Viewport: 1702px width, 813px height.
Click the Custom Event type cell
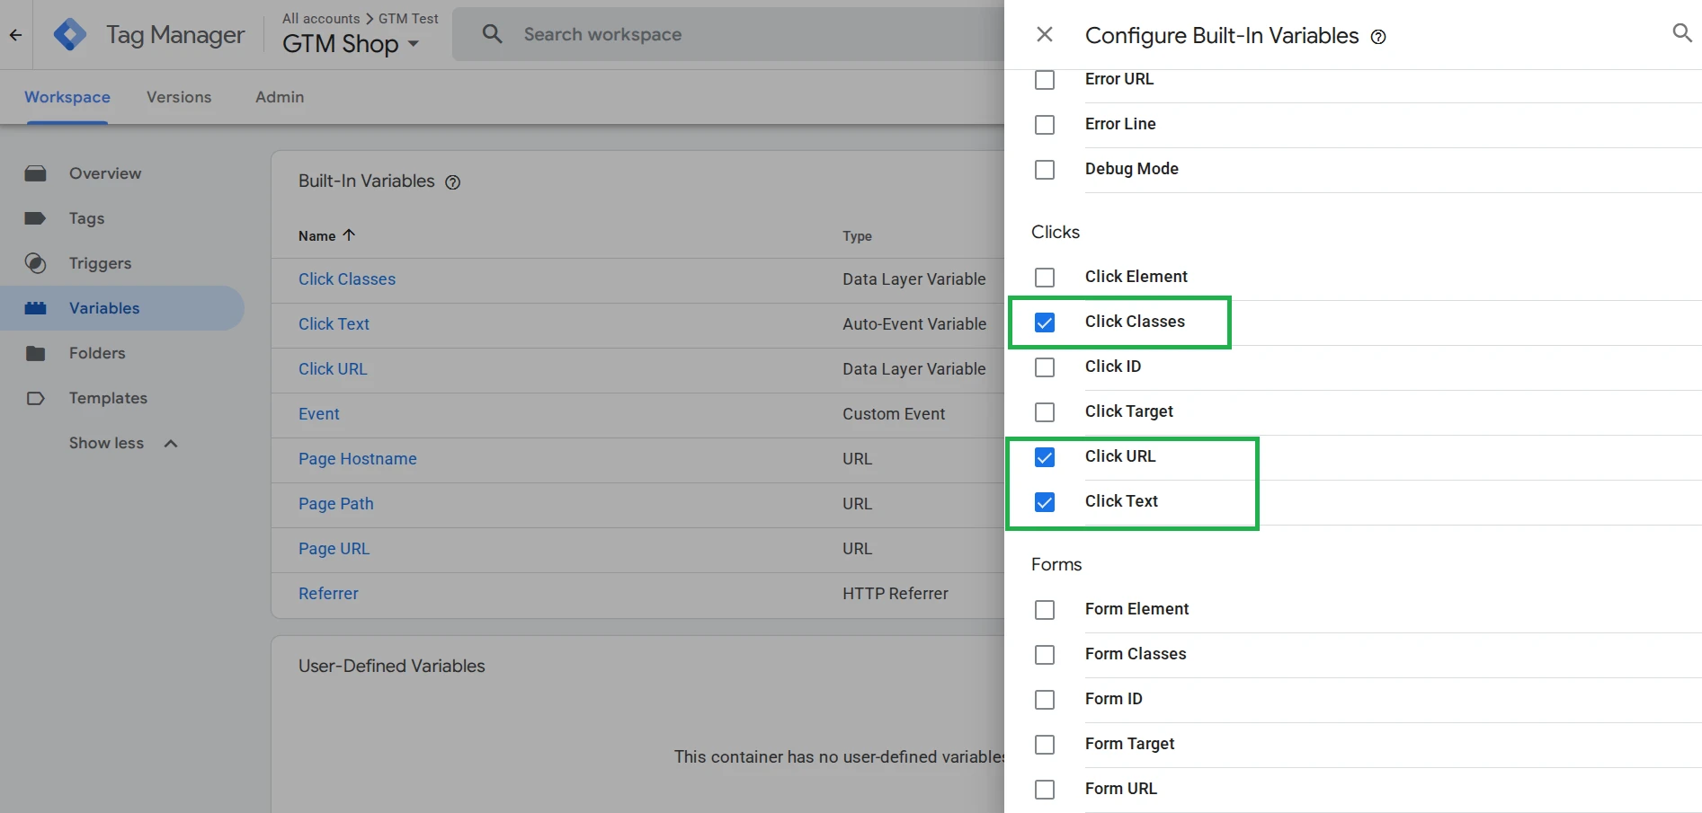(894, 414)
